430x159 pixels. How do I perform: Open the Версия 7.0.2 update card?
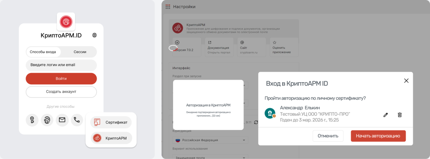click(186, 47)
